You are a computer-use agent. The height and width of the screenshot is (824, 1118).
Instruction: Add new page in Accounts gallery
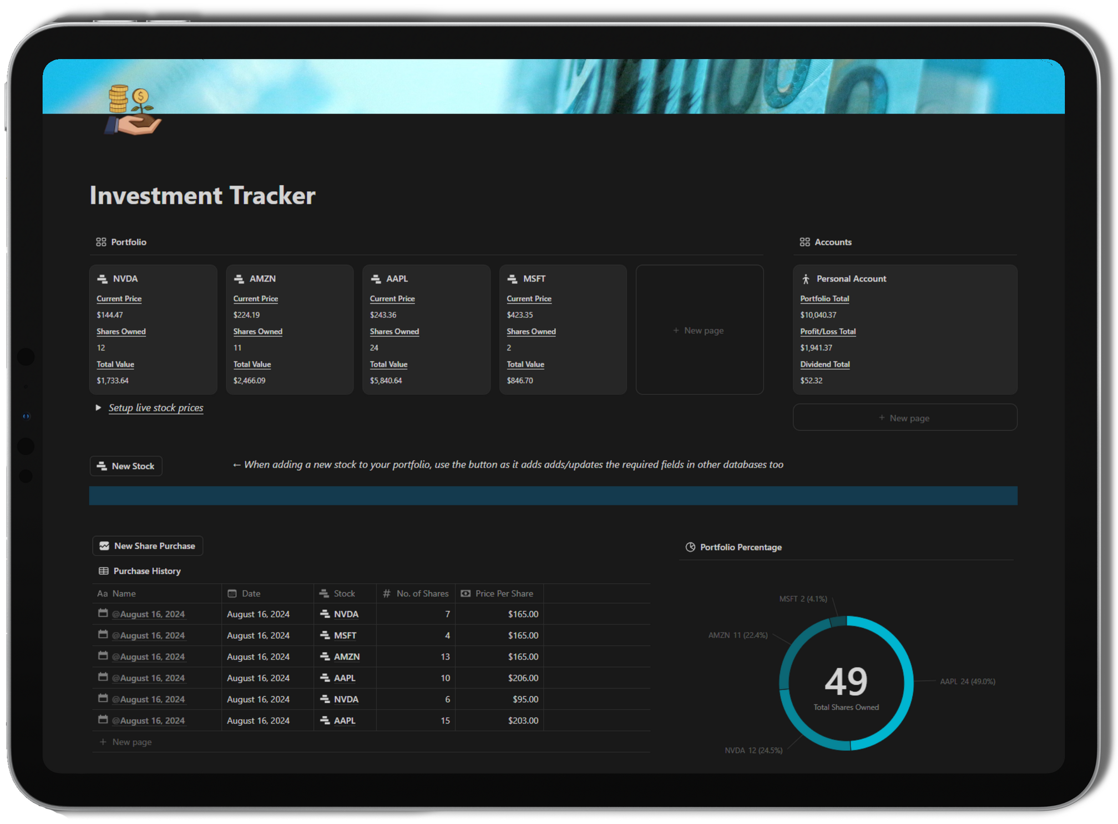[x=904, y=418]
